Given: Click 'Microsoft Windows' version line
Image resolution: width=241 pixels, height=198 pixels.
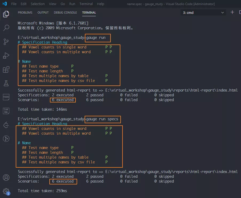Looking at the screenshot, I should coord(53,23).
